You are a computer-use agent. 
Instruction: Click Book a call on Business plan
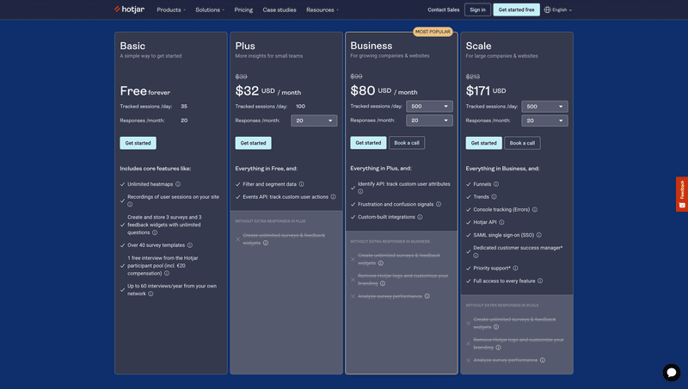pos(407,143)
